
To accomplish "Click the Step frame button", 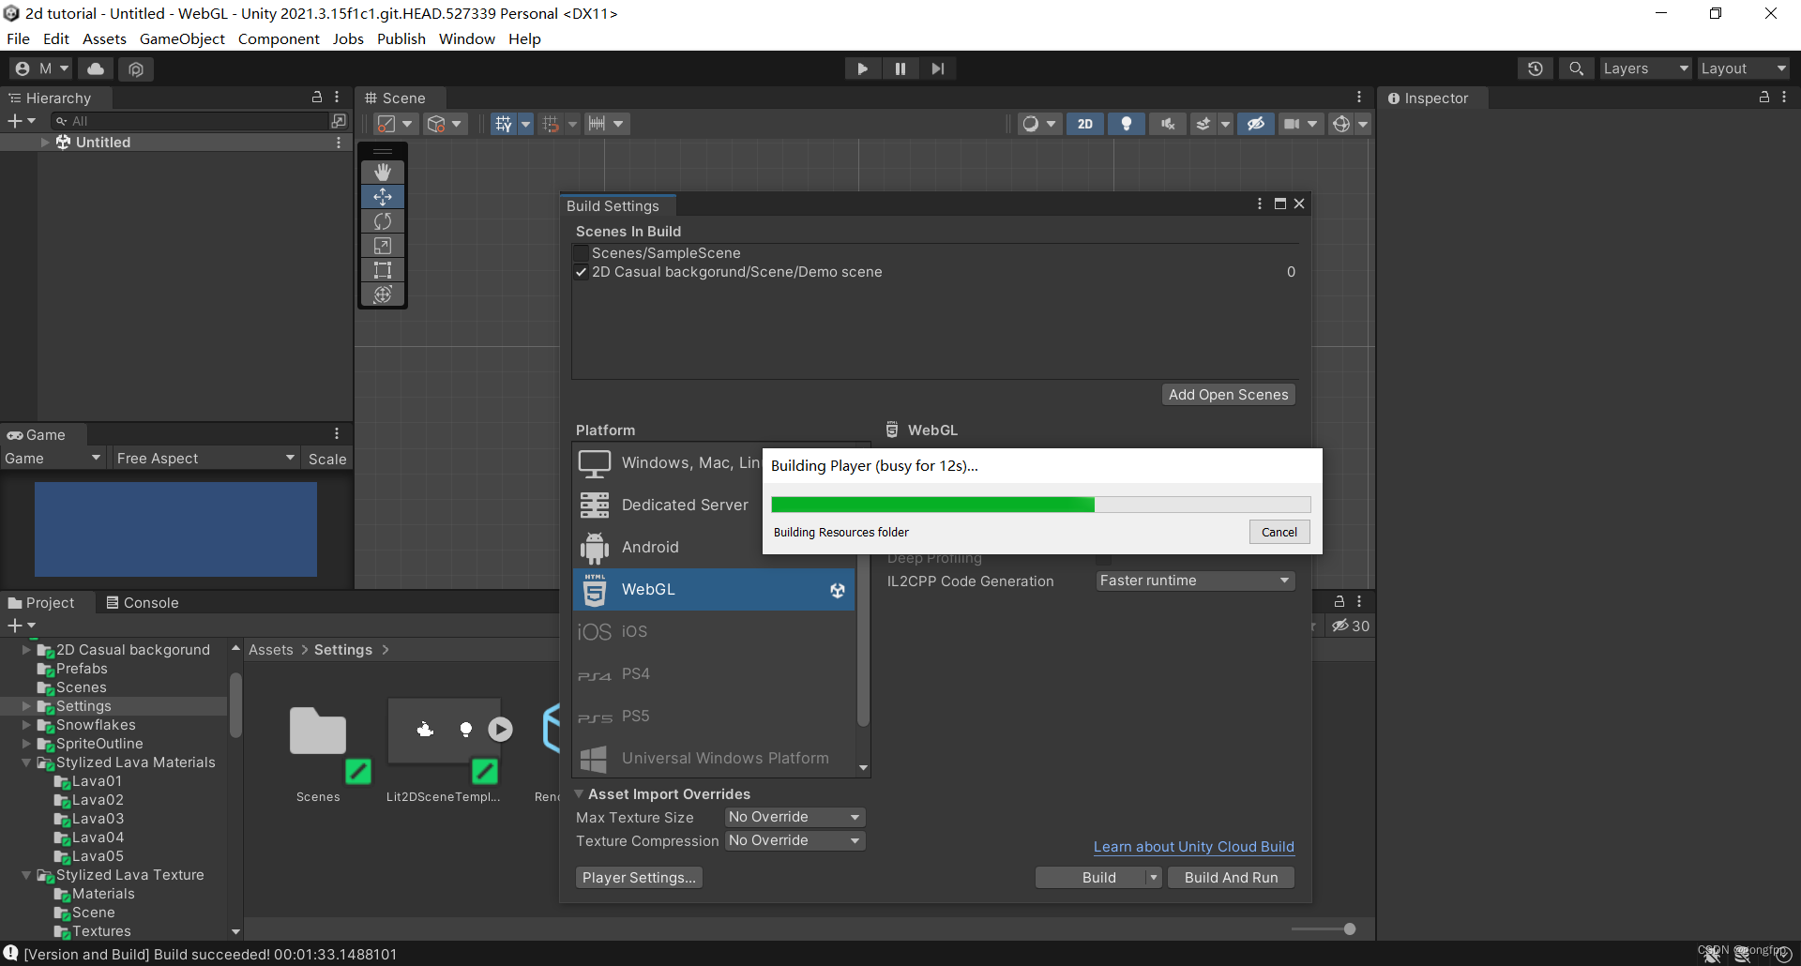I will 938,68.
